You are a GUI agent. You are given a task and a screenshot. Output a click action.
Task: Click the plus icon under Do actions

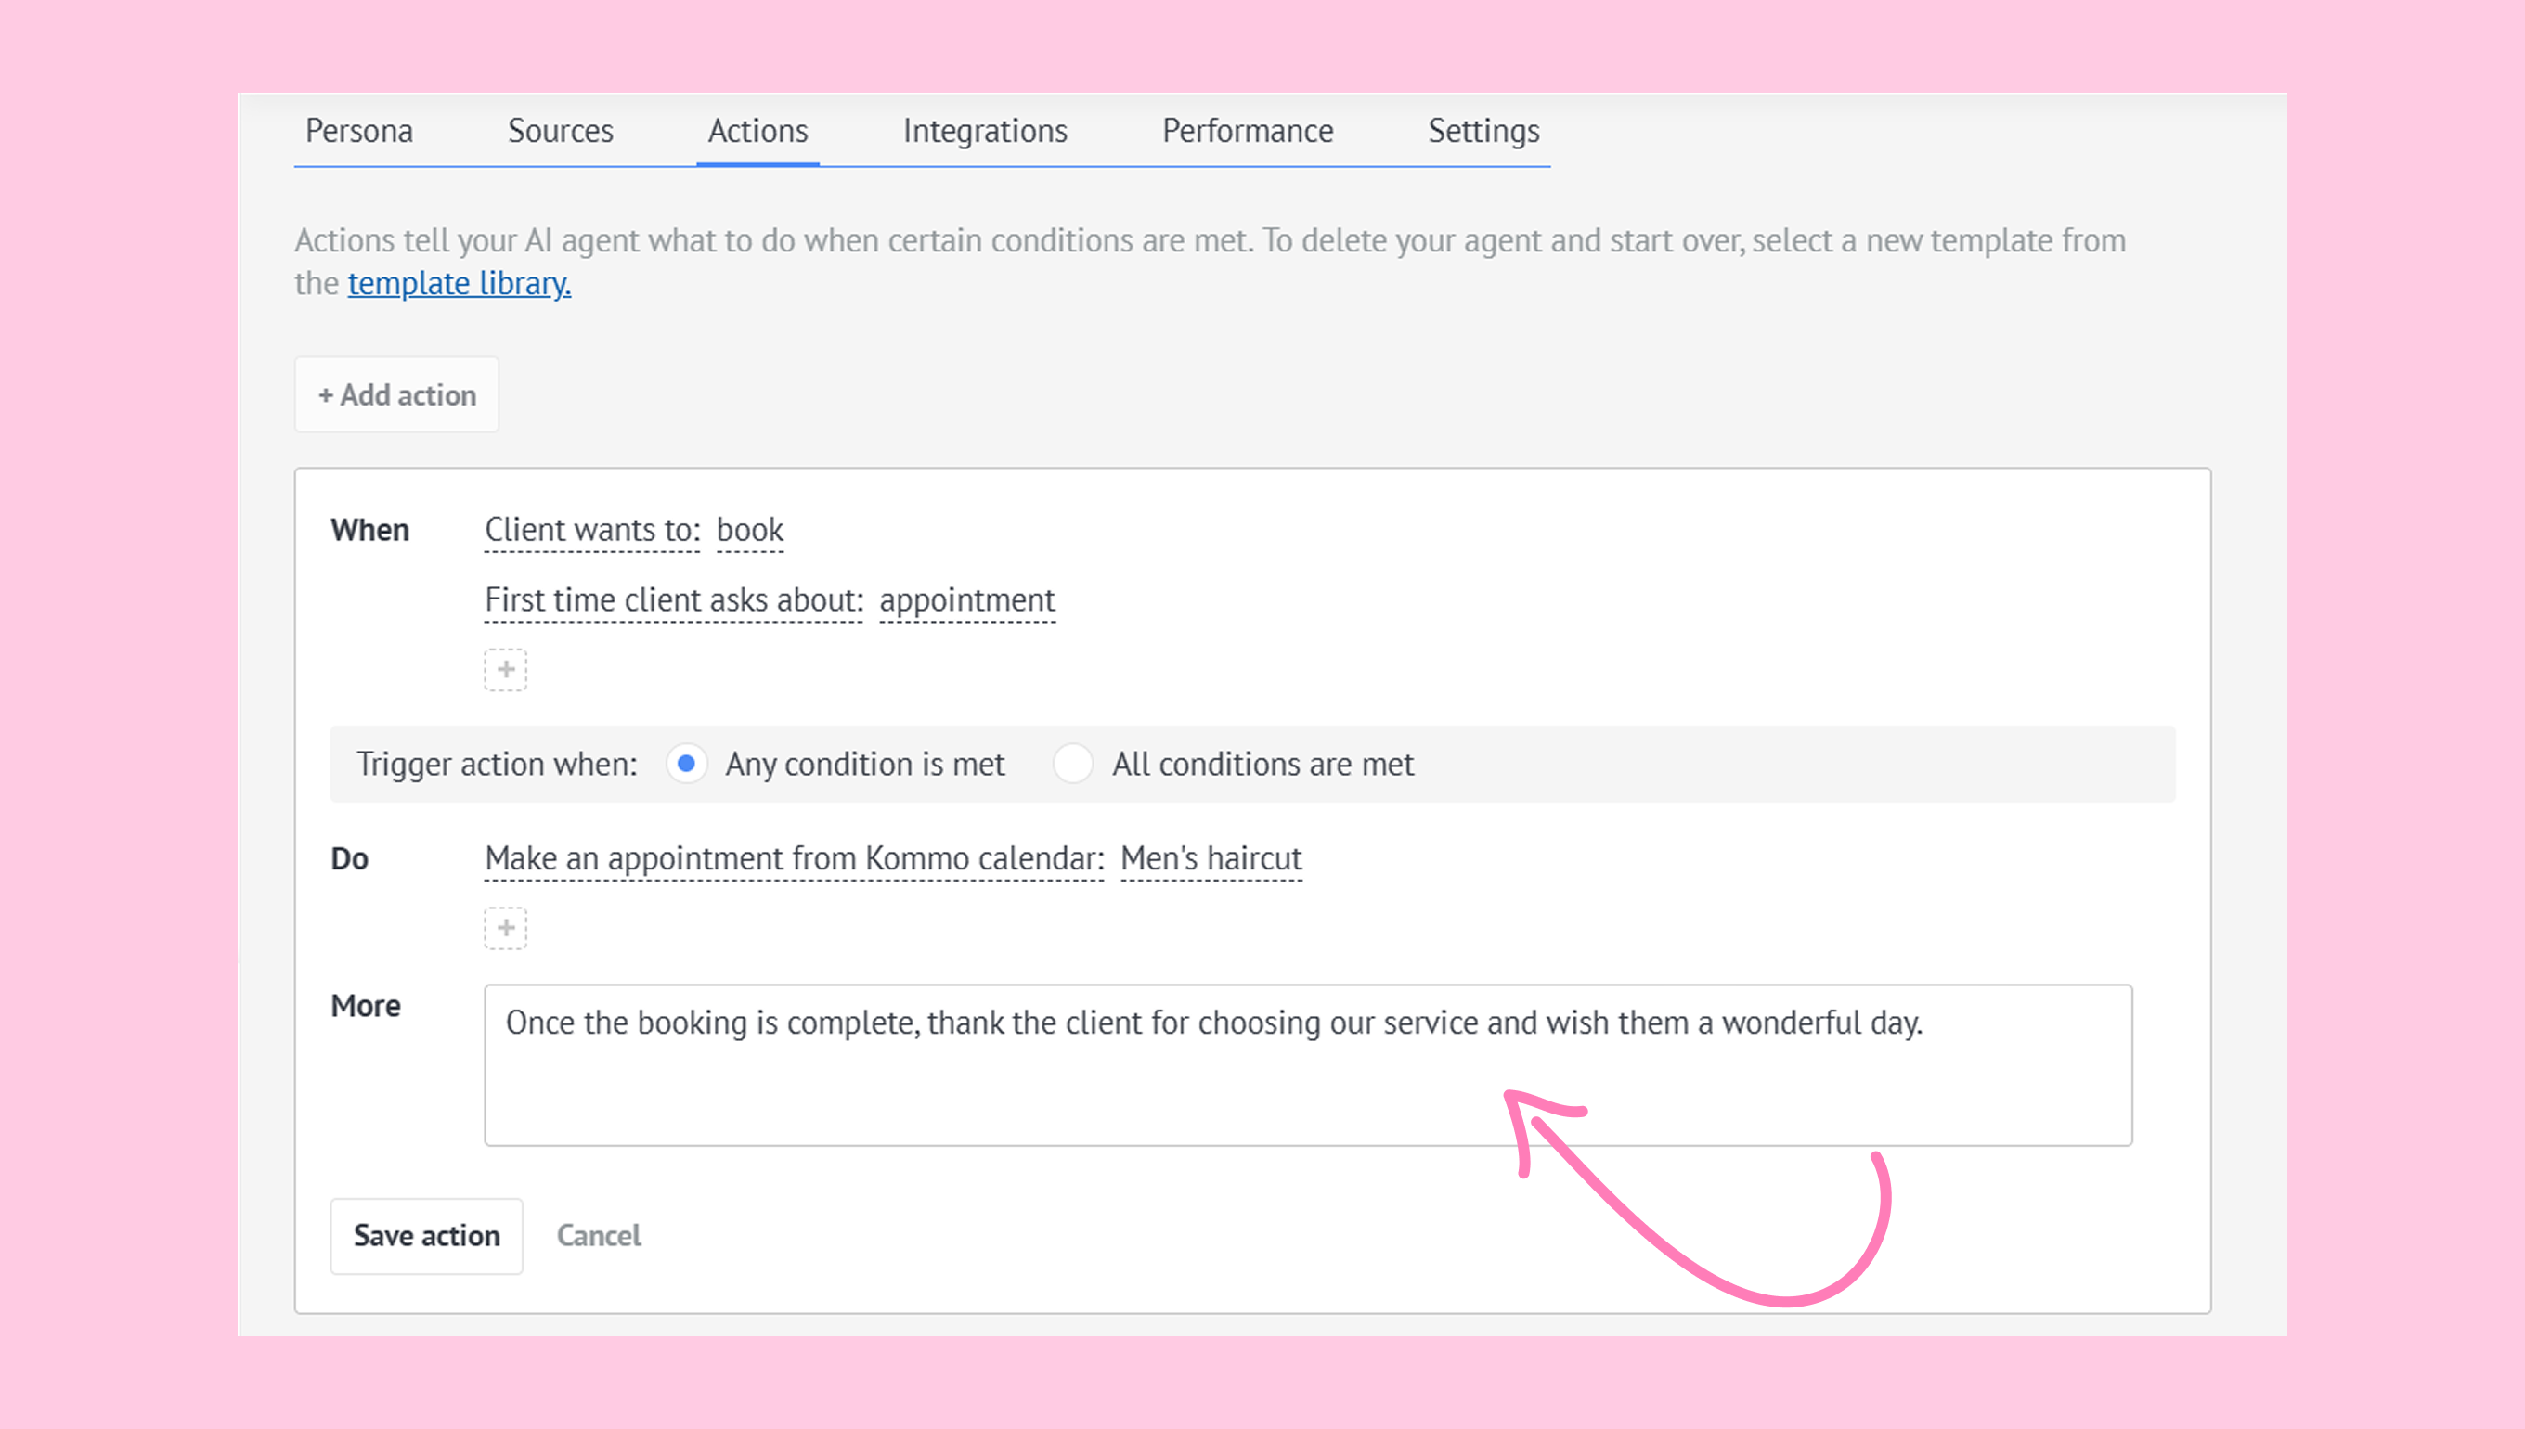click(506, 928)
